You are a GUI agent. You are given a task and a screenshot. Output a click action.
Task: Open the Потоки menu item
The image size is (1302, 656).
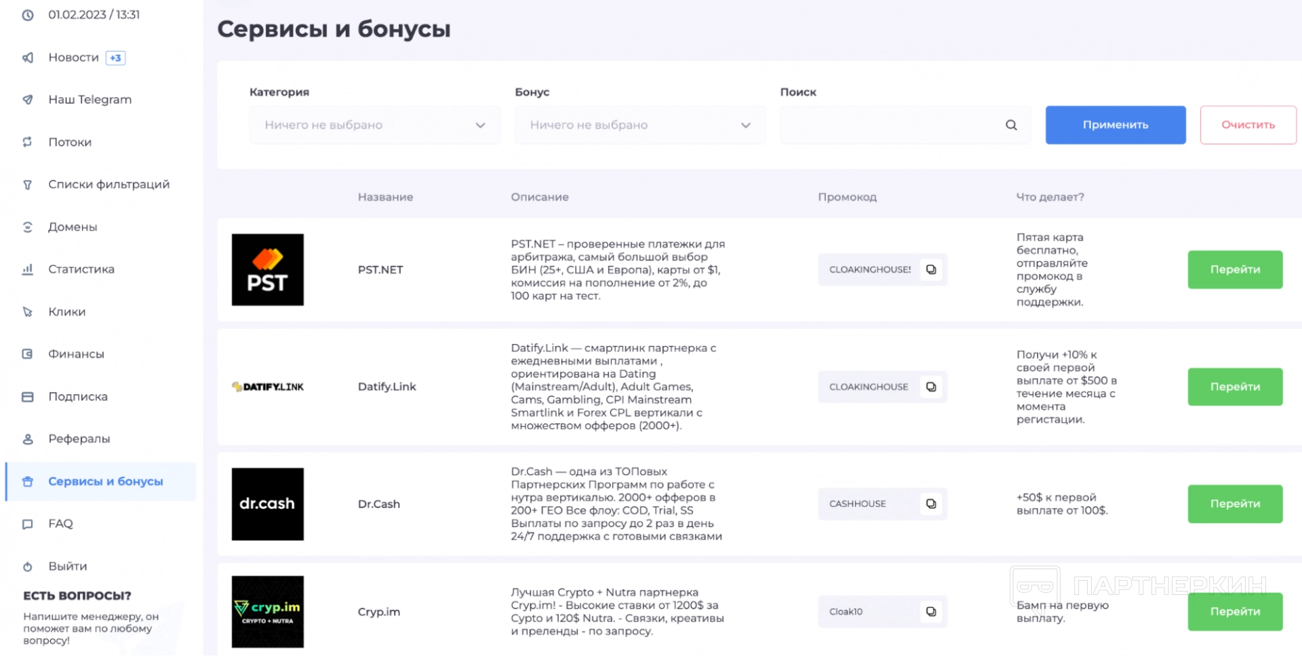pyautogui.click(x=70, y=142)
